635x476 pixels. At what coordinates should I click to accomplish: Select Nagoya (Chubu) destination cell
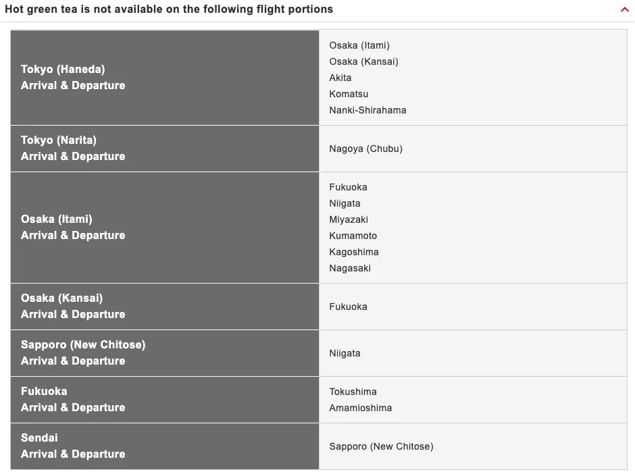(473, 149)
